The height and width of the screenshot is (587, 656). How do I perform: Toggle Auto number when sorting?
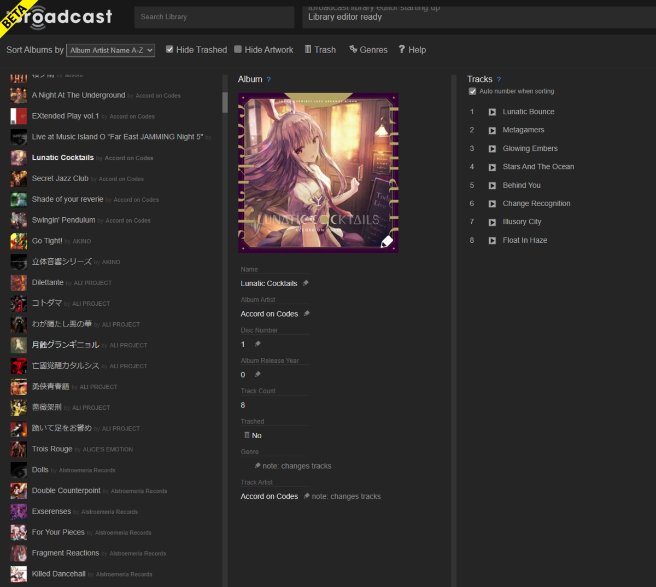(472, 91)
